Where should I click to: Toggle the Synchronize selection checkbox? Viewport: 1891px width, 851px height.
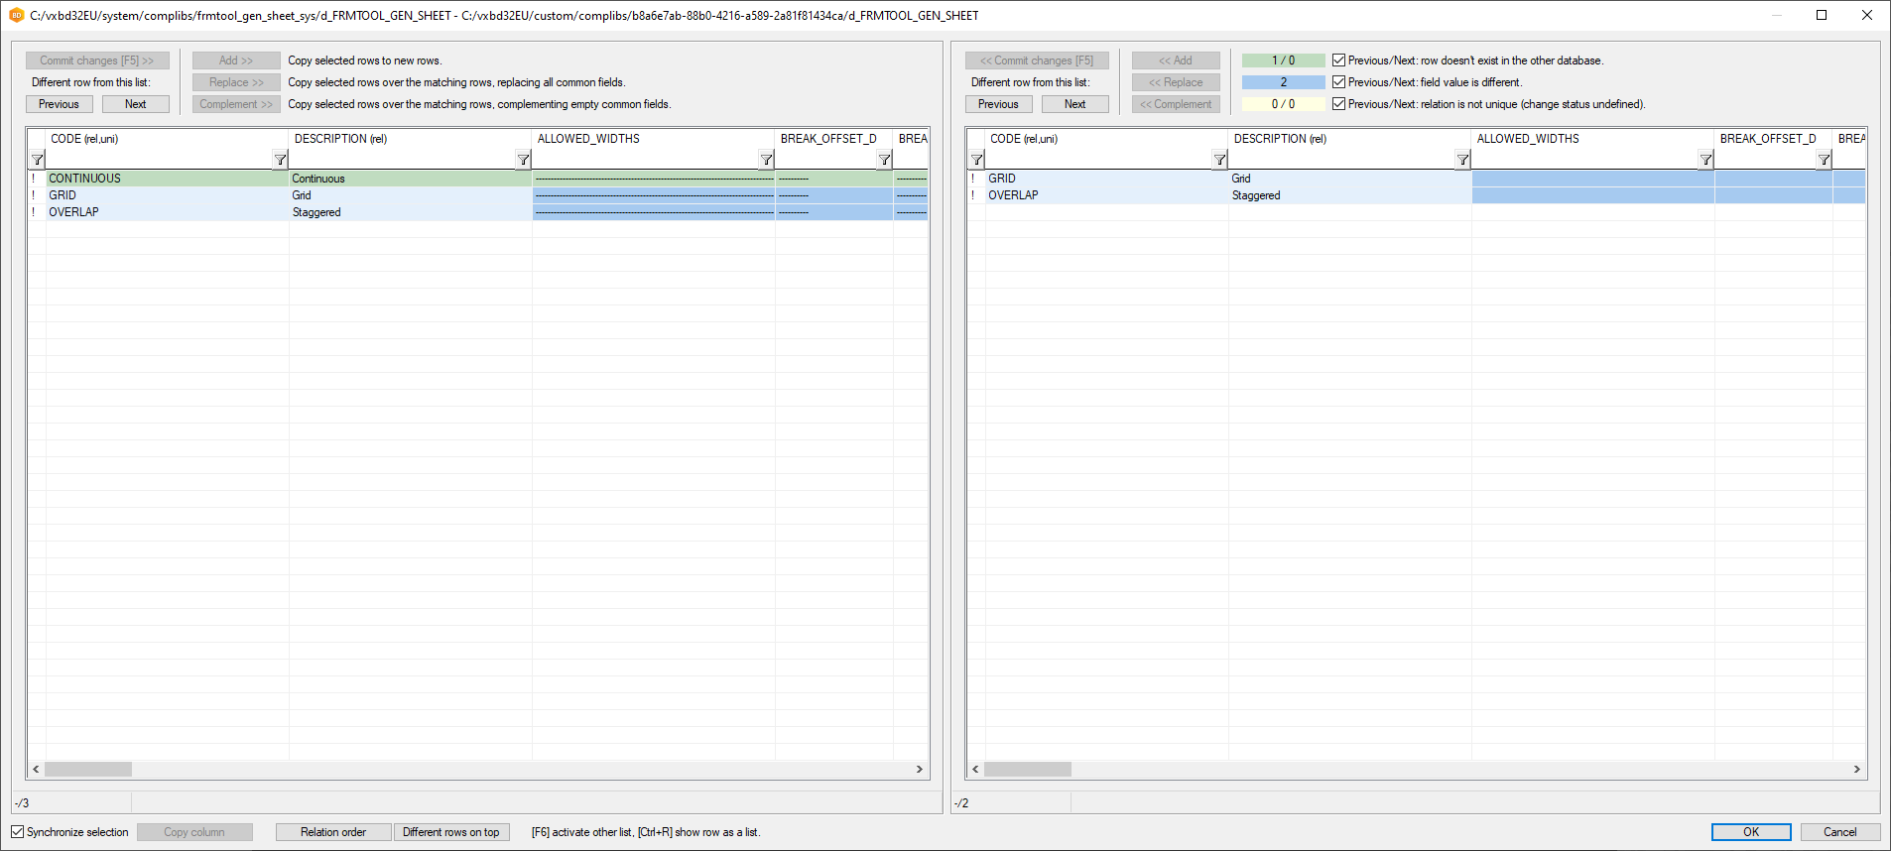click(18, 832)
